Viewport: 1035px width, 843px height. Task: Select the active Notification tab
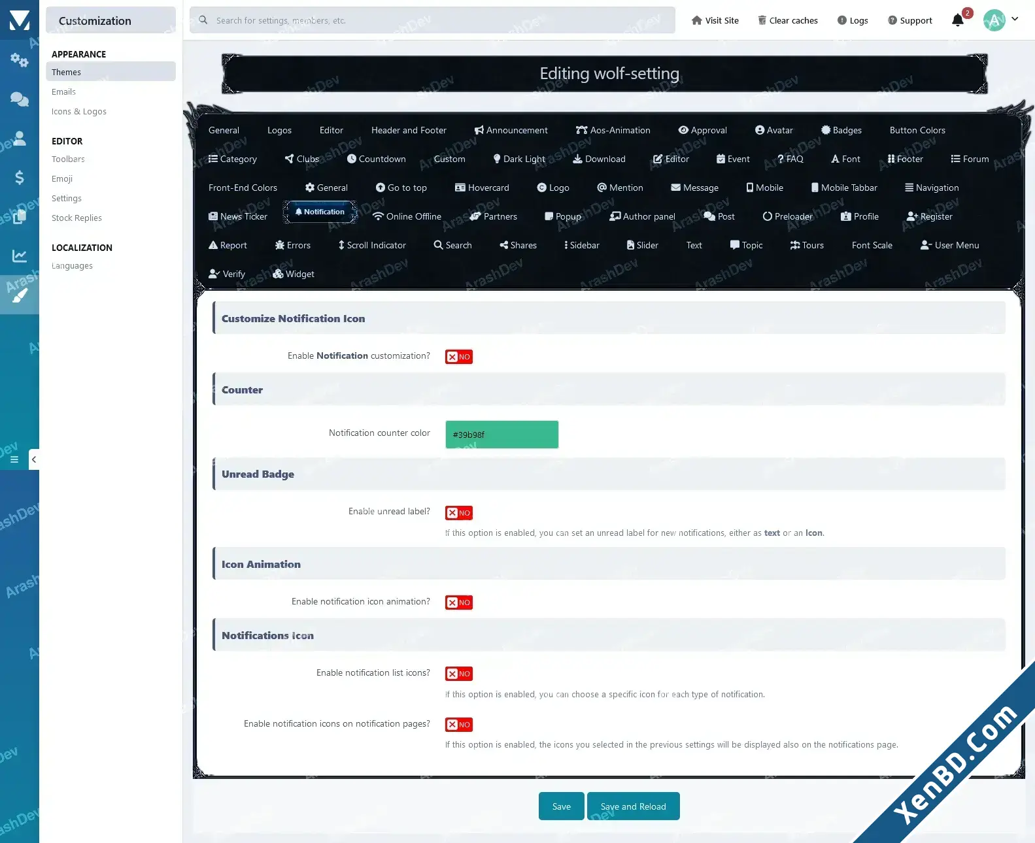pos(320,212)
